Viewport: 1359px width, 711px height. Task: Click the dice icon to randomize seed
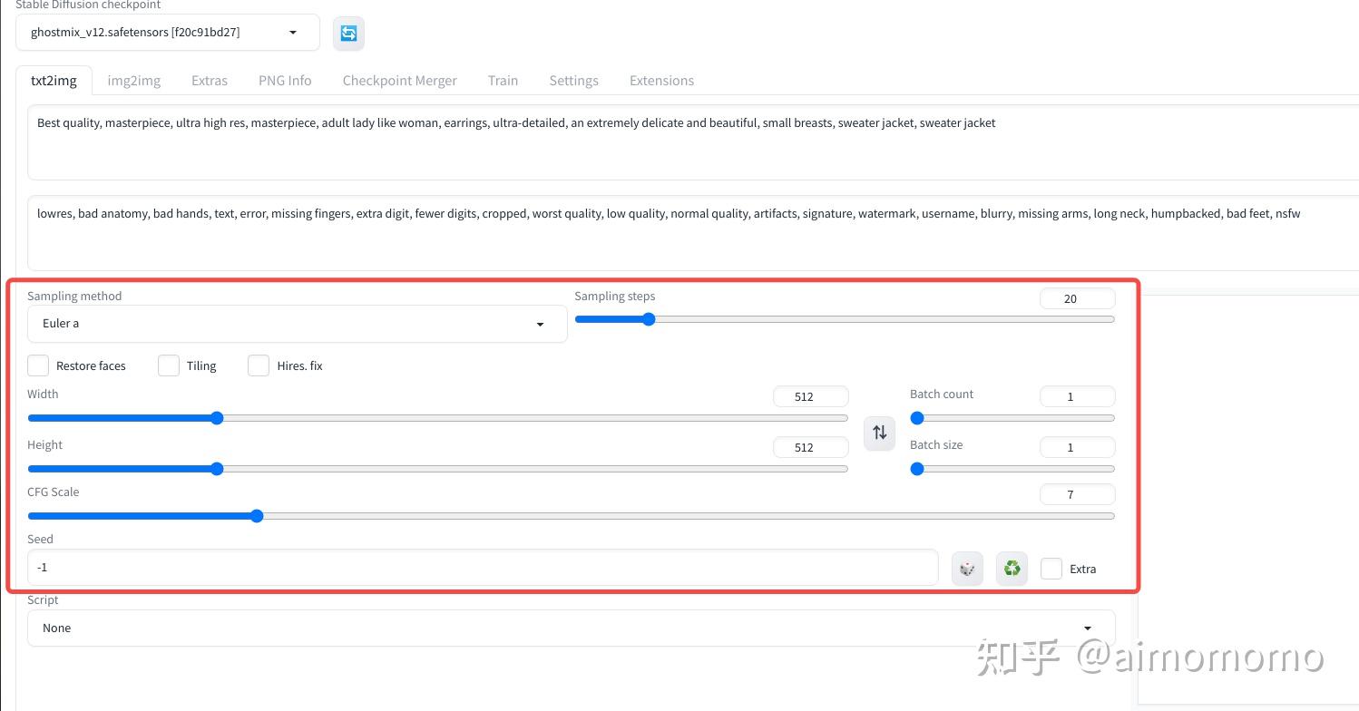point(966,568)
